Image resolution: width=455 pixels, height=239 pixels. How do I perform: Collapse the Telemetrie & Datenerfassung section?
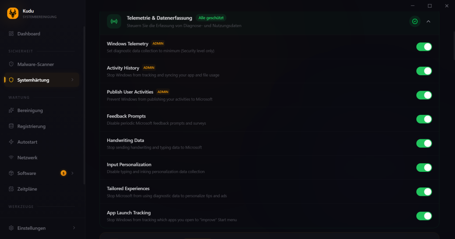[x=428, y=21]
